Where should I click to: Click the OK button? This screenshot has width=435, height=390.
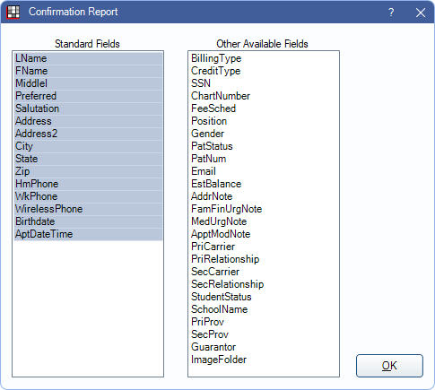(389, 366)
